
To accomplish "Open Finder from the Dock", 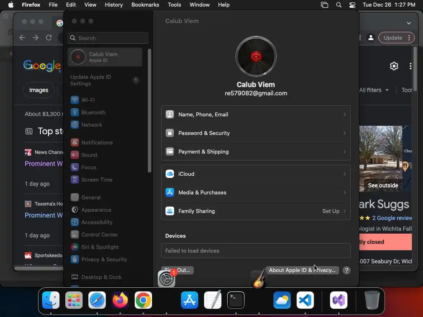I will 51,300.
